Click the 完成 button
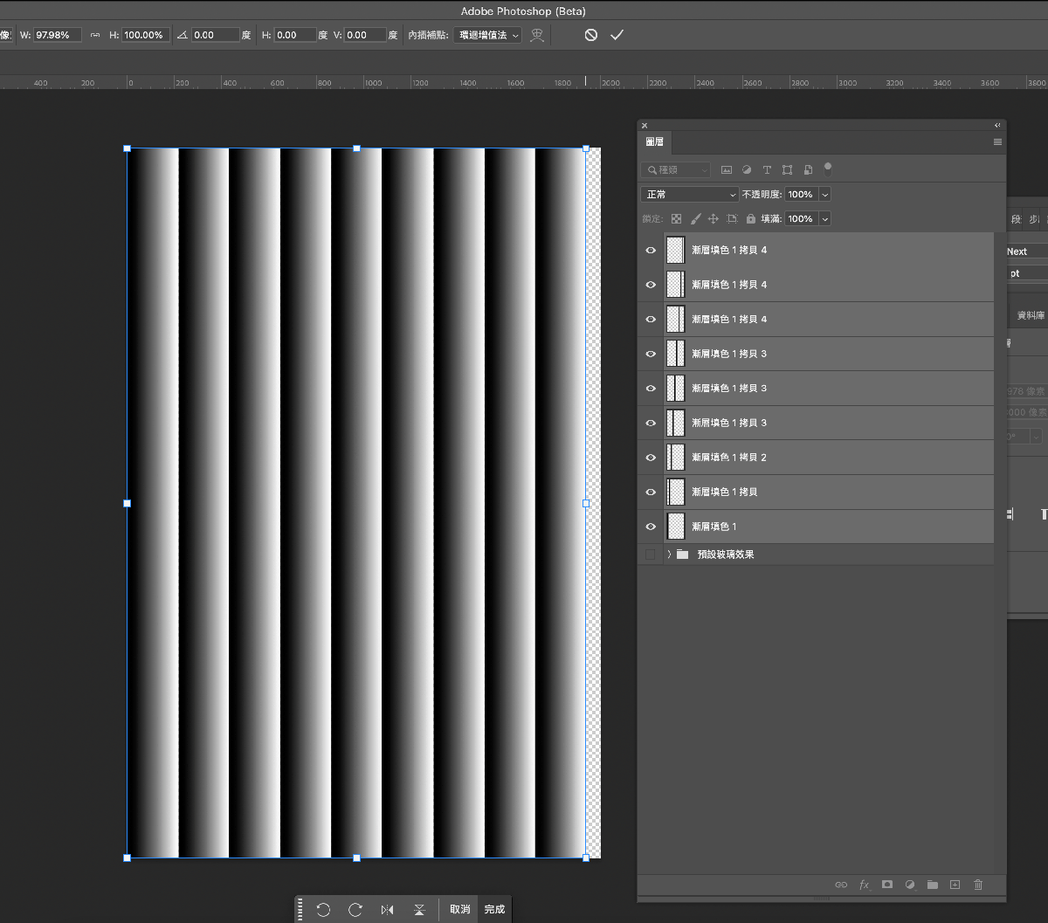Screen dimensions: 1048x923 pyautogui.click(x=494, y=909)
